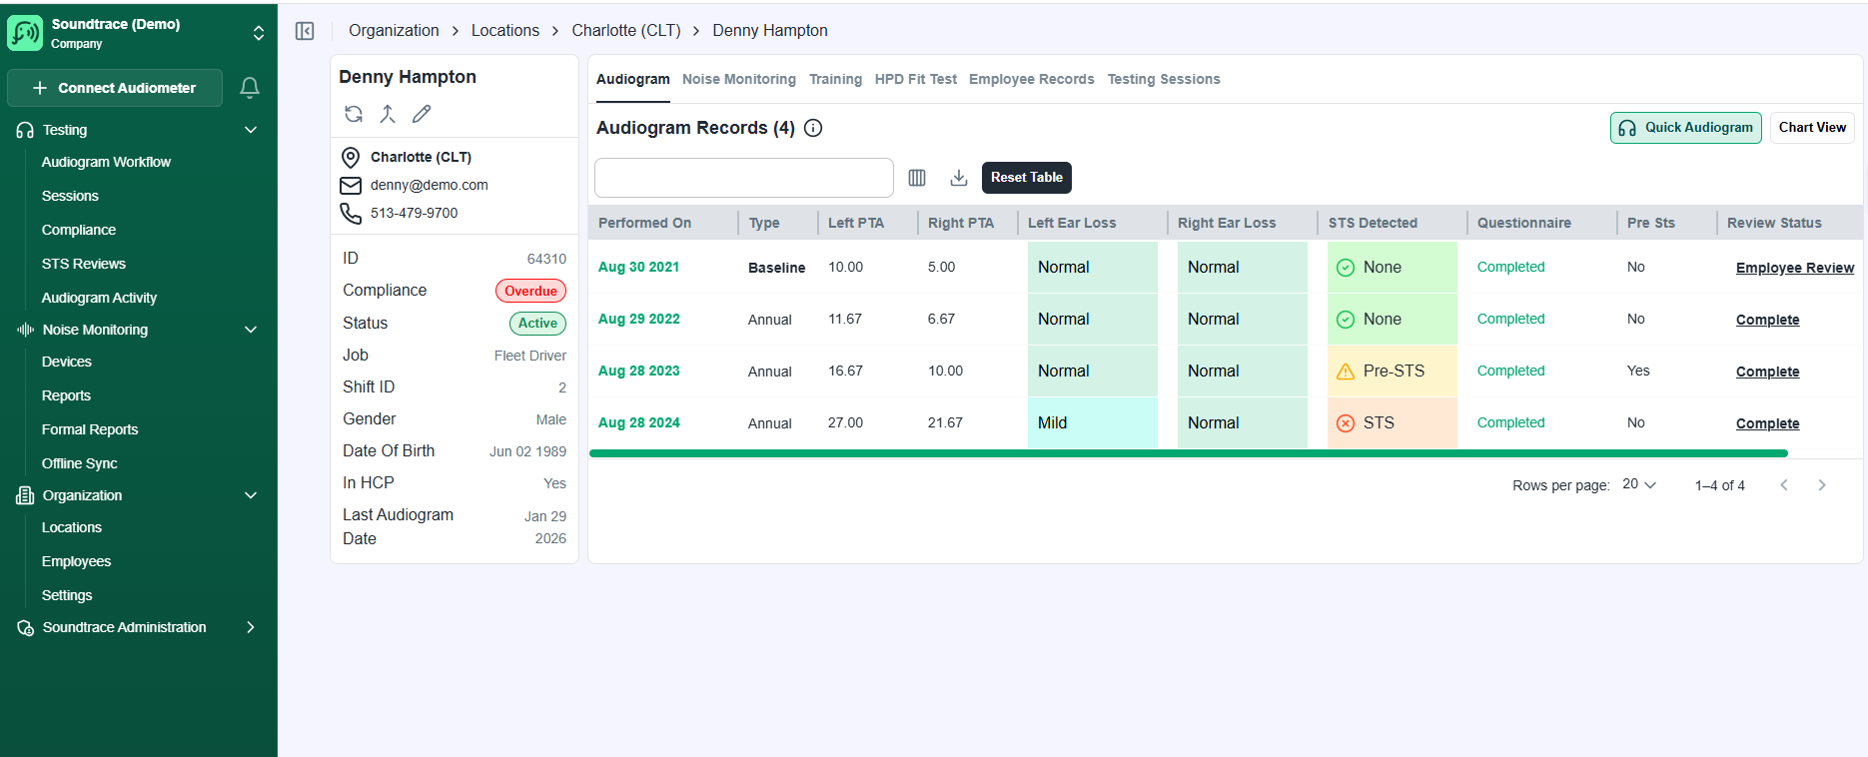This screenshot has width=1868, height=757.
Task: Open rows per page dropdown
Action: click(1638, 484)
